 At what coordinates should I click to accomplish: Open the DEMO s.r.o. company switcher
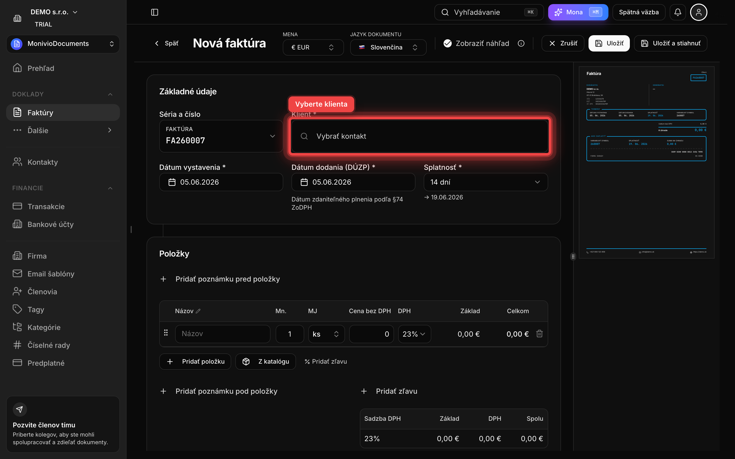(54, 12)
